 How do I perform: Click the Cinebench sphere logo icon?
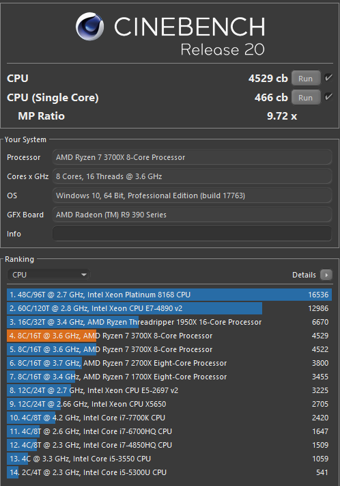pos(90,27)
